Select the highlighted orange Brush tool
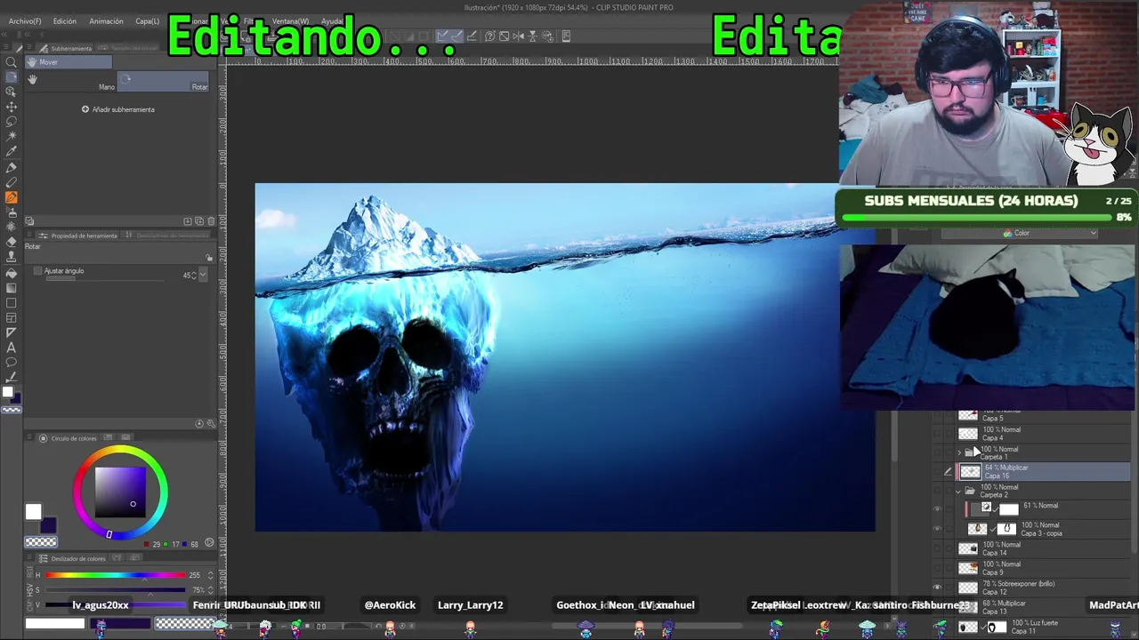The height and width of the screenshot is (640, 1139). click(12, 197)
